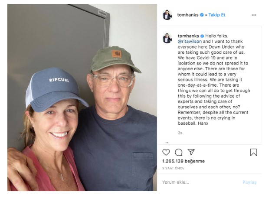This screenshot has width=272, height=205.
Task: Click the 3 SAAT ÖNCE timestamp
Action: pos(172,167)
